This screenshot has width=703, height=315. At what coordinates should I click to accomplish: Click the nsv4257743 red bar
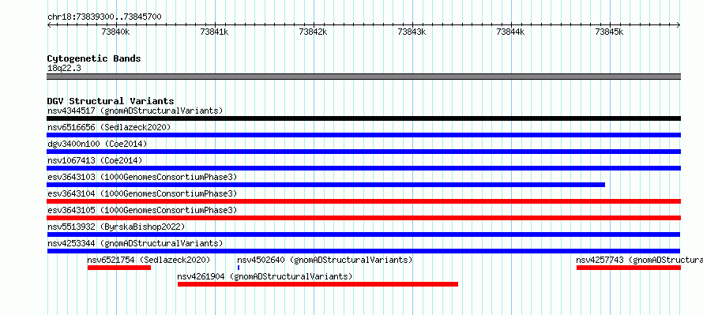[x=629, y=268]
